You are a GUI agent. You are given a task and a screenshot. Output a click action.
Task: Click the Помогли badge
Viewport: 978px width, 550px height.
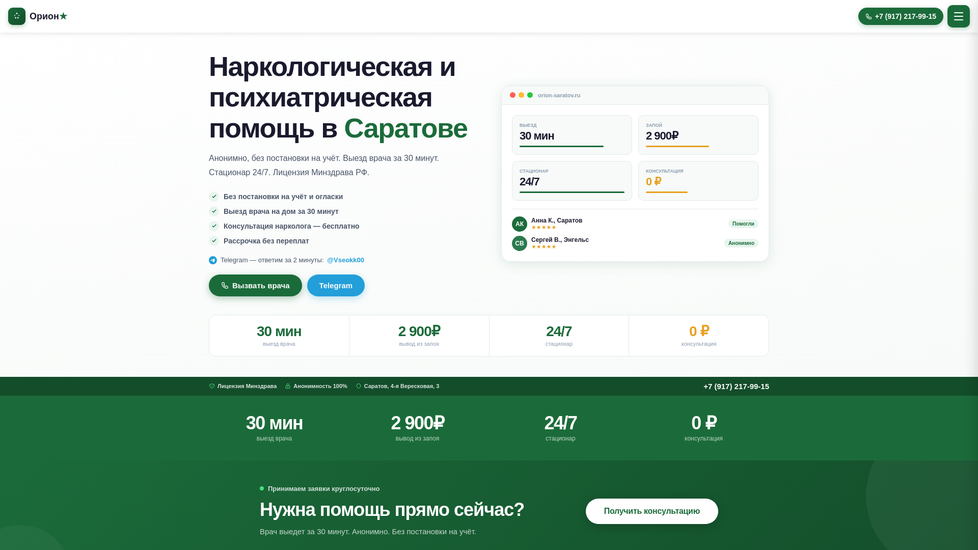tap(743, 224)
